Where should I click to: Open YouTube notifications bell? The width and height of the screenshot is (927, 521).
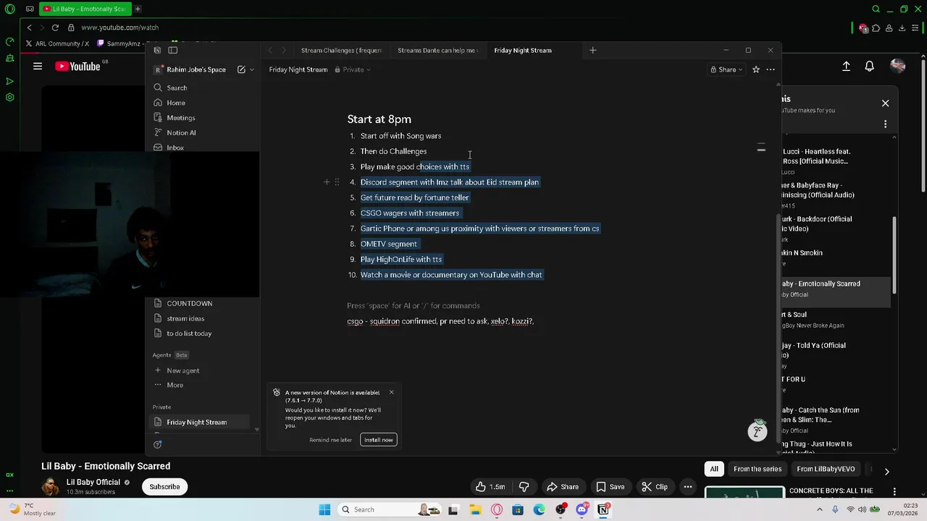coord(869,67)
